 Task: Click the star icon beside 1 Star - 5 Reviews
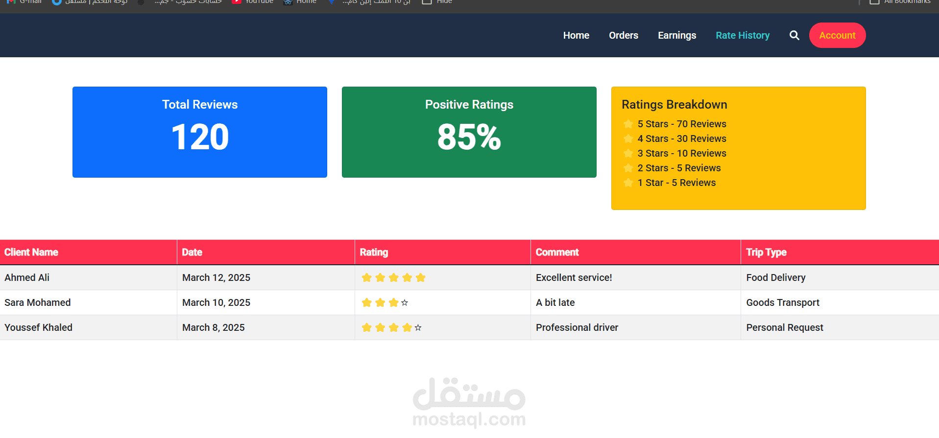coord(628,183)
